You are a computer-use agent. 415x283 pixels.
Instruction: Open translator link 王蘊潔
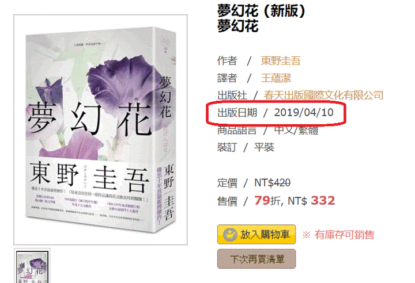click(276, 78)
